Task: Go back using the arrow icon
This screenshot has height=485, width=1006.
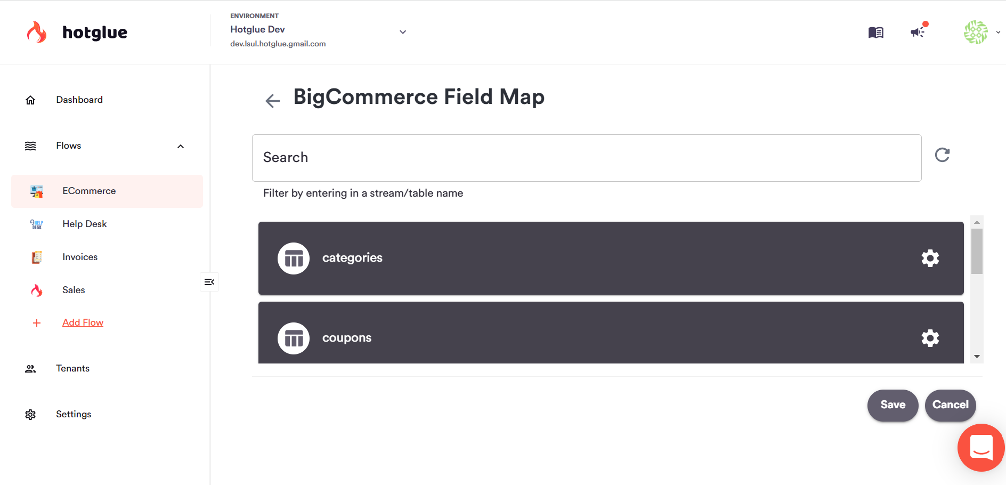Action: coord(273,101)
